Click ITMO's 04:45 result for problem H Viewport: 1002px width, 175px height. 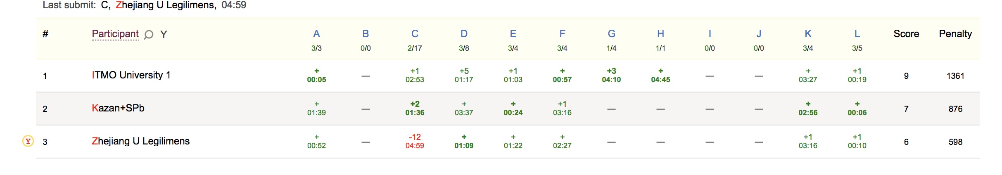pos(660,75)
